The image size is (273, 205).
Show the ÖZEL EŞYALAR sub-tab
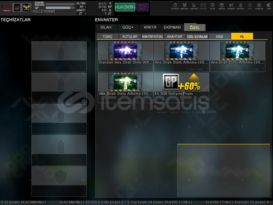click(197, 36)
